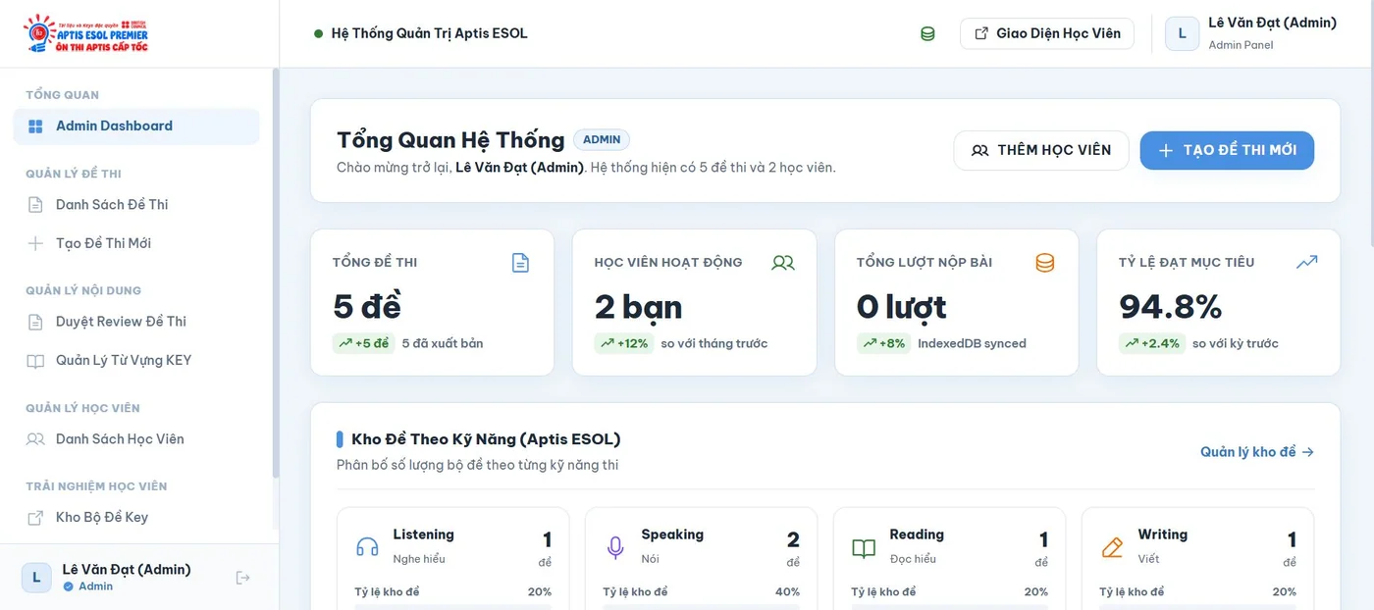
Task: Click the green database icon in header
Action: (927, 33)
